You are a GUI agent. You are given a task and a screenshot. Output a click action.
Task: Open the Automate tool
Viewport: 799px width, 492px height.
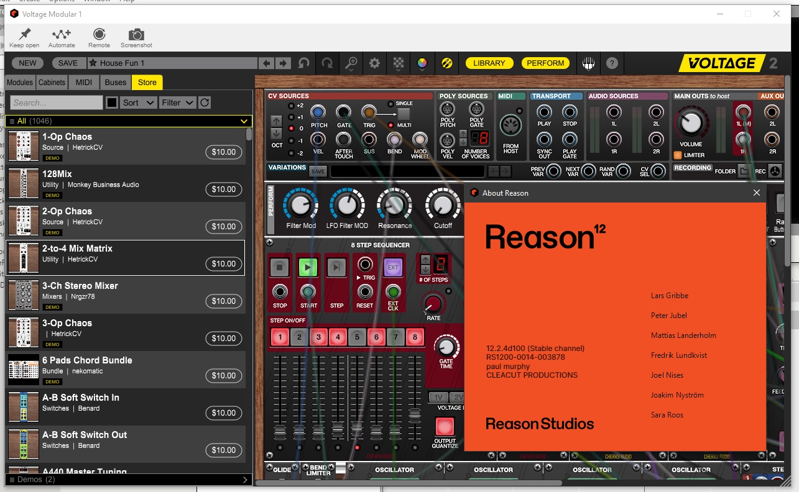click(62, 34)
